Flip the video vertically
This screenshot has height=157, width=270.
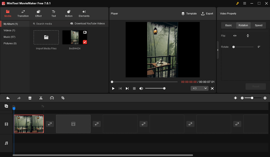coord(248,36)
